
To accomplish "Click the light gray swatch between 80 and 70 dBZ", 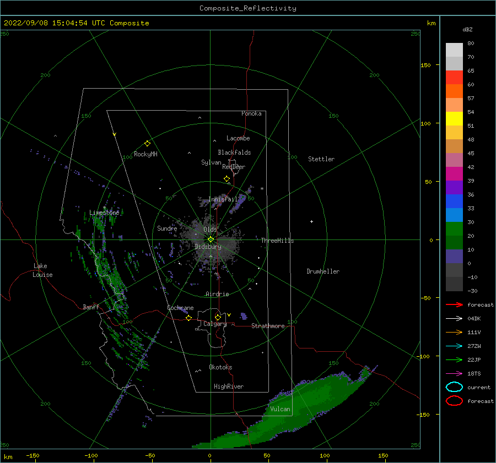I will pyautogui.click(x=454, y=50).
